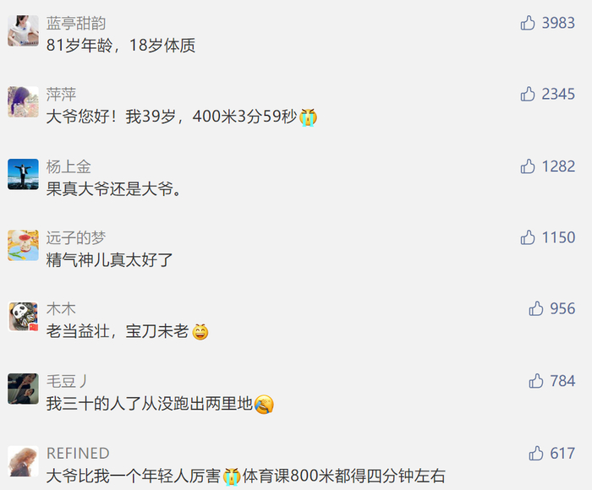The height and width of the screenshot is (490, 592).
Task: Open 毛豆丿's dark avatar image
Action: (x=23, y=389)
